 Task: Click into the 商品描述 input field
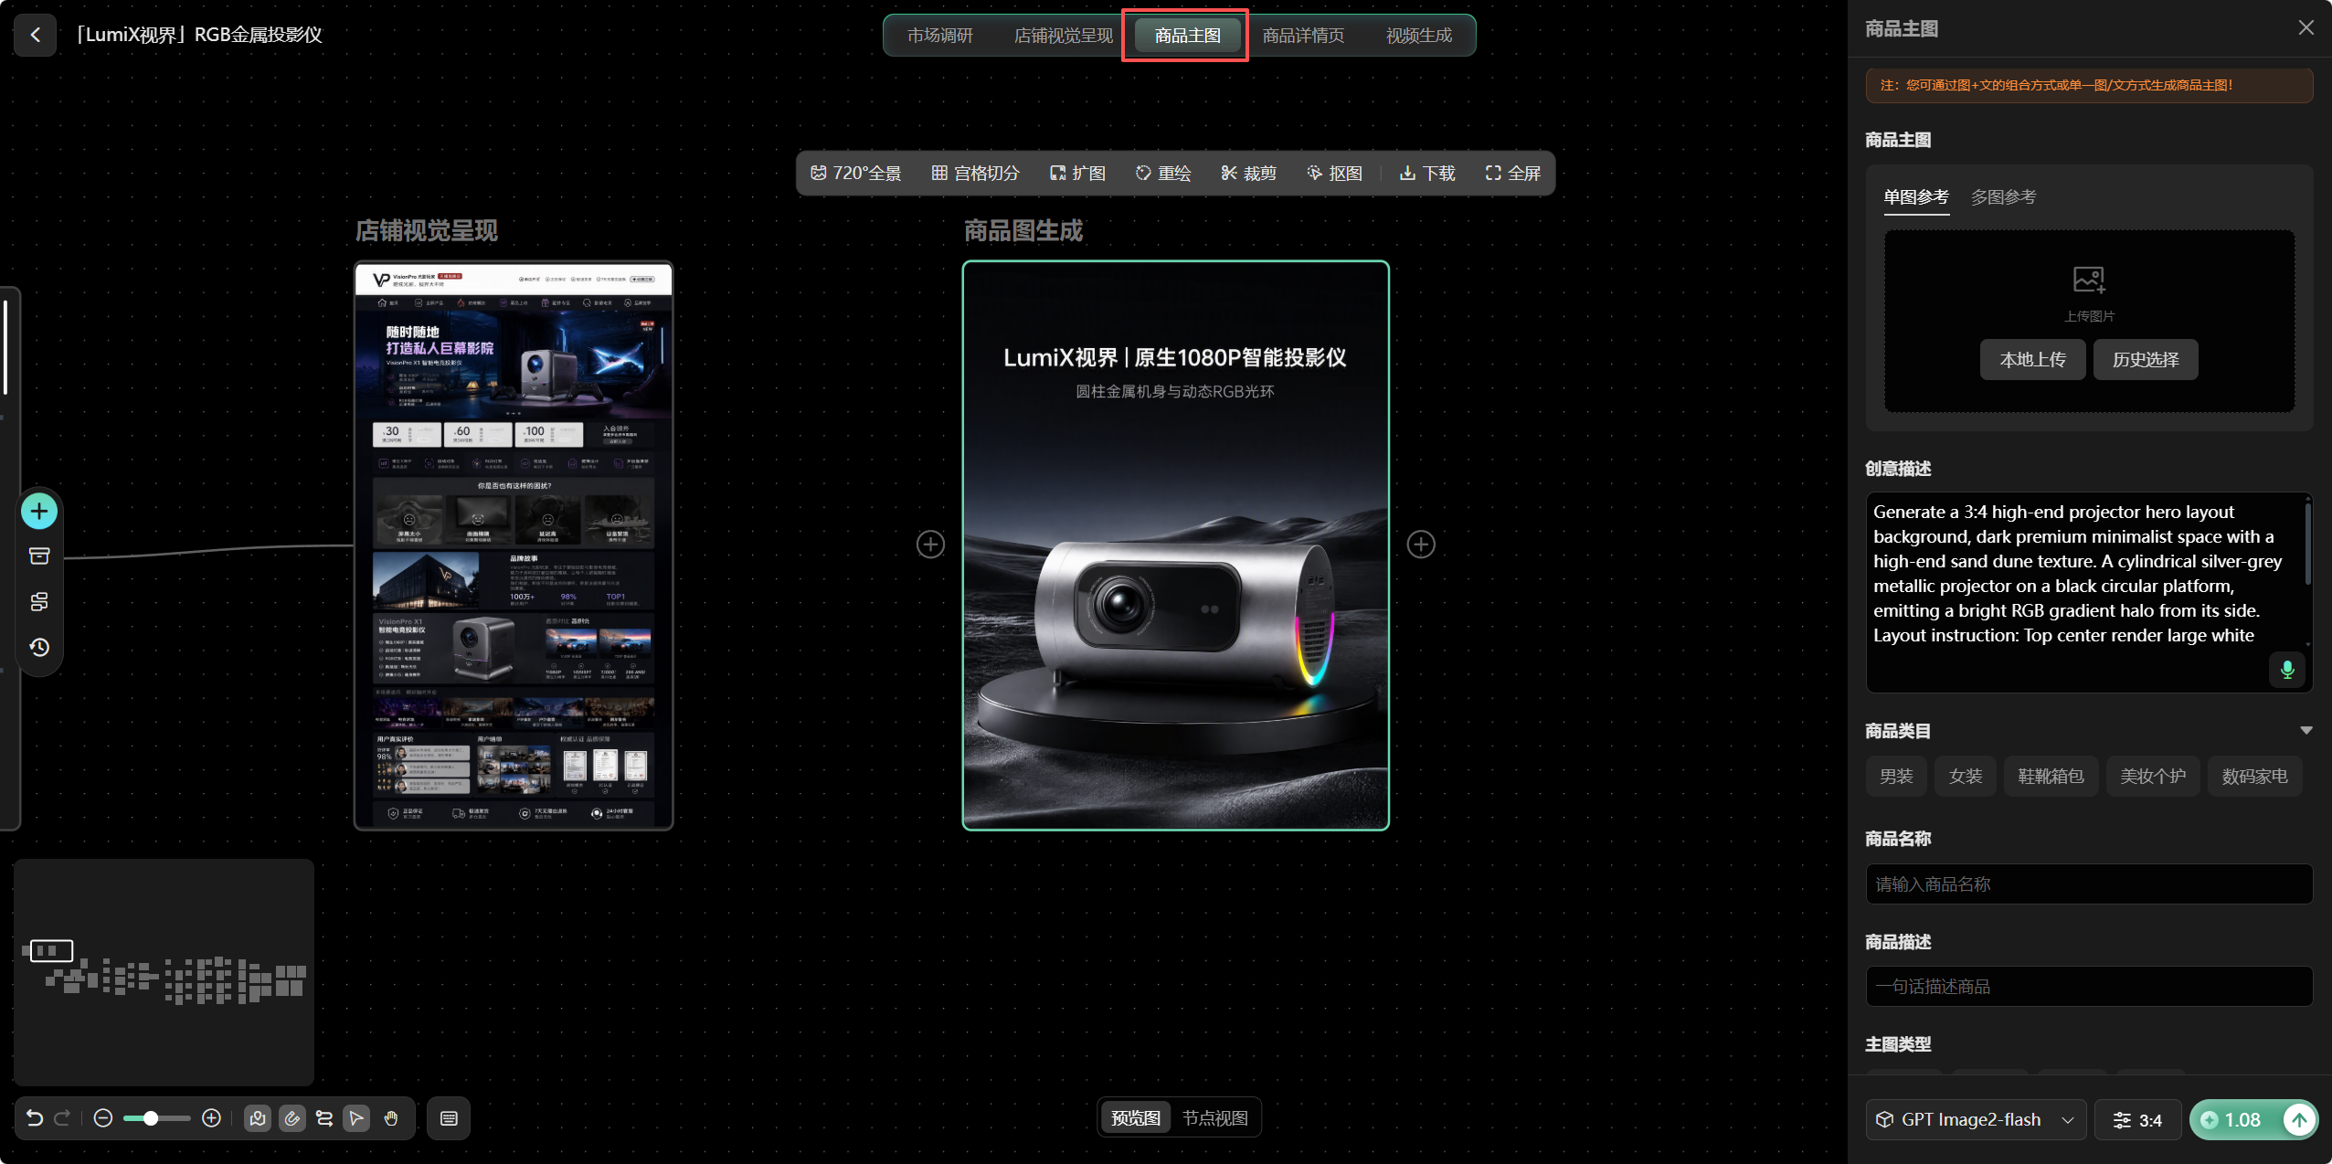(2089, 986)
